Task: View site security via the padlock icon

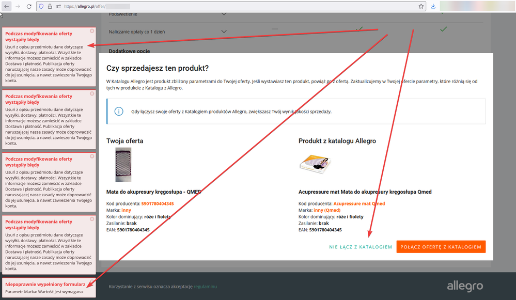Action: 50,6
